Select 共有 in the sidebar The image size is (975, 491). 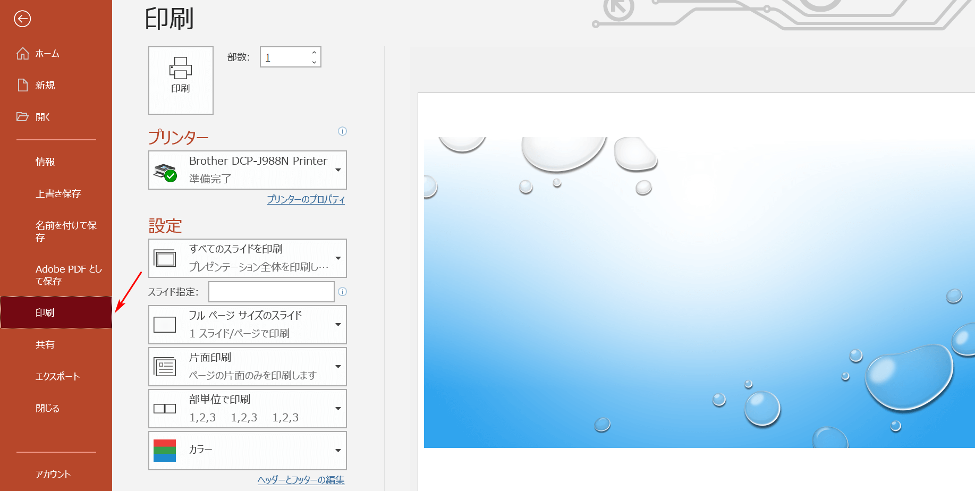(x=56, y=344)
